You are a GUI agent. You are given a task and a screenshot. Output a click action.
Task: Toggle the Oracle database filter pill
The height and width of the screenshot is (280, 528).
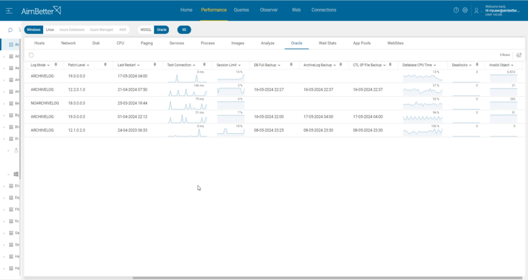(x=161, y=29)
